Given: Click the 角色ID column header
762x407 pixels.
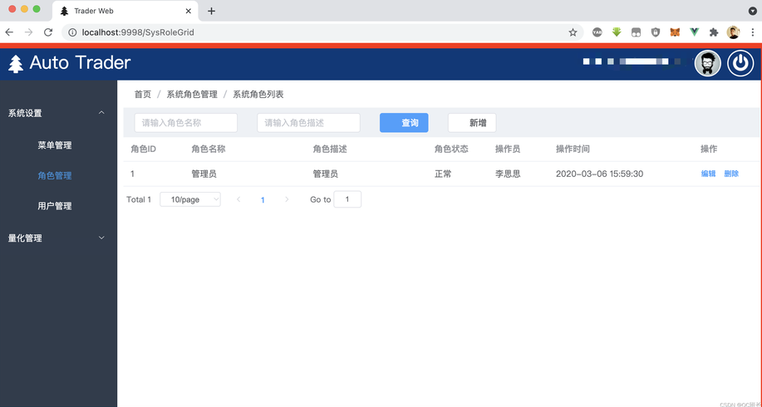Looking at the screenshot, I should pyautogui.click(x=144, y=150).
